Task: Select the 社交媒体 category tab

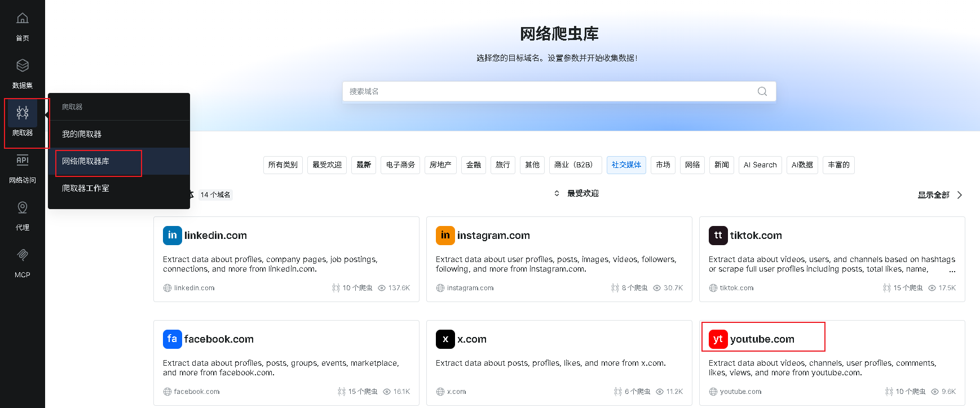Action: (626, 165)
